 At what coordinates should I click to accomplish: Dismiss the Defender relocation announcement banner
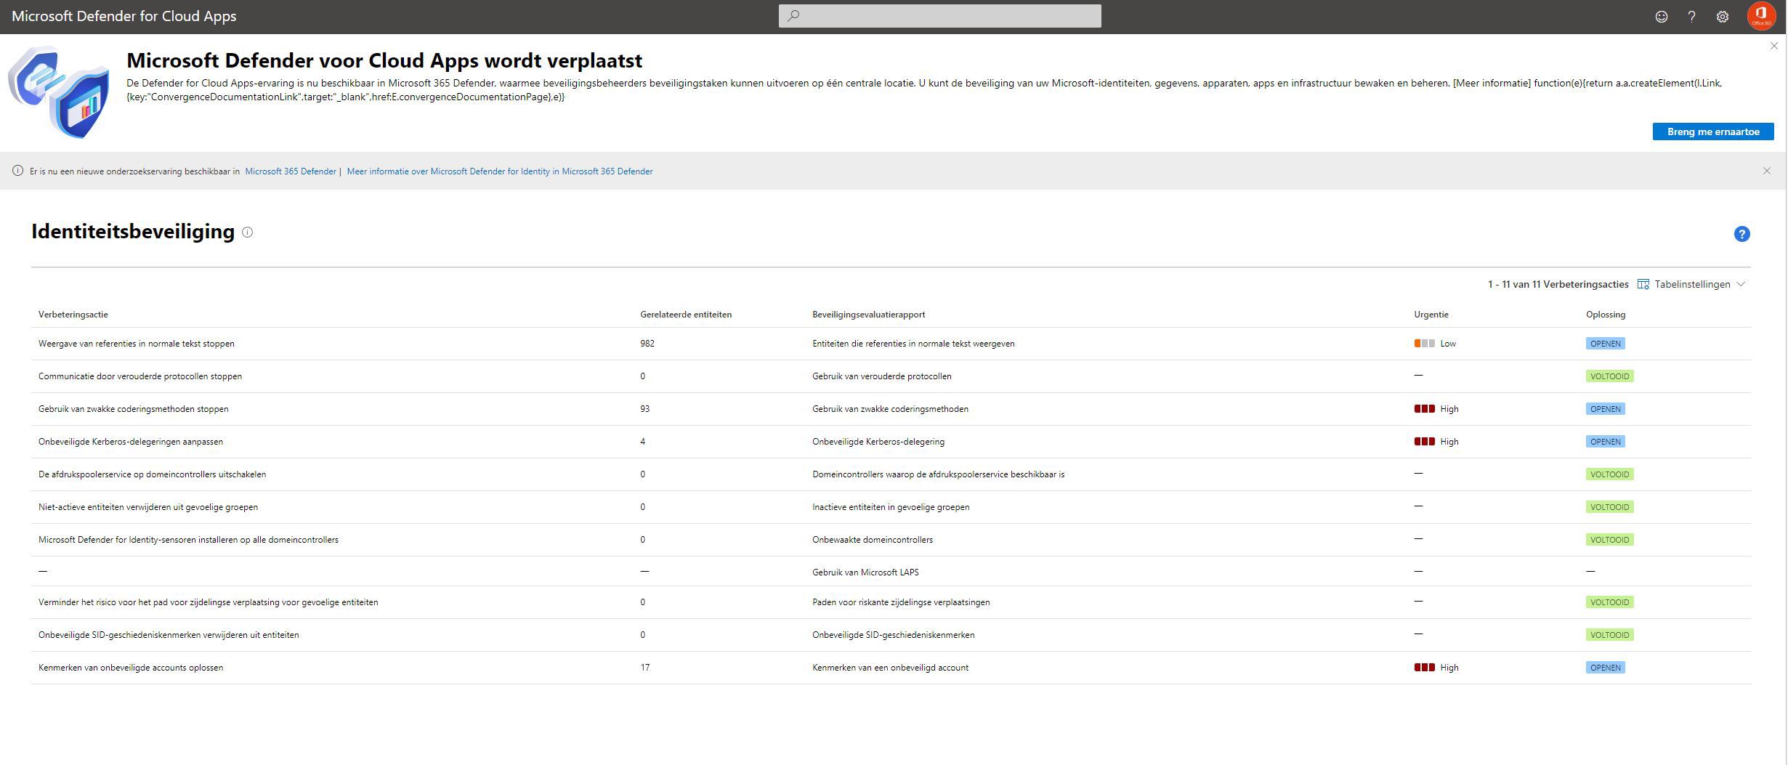pos(1773,46)
